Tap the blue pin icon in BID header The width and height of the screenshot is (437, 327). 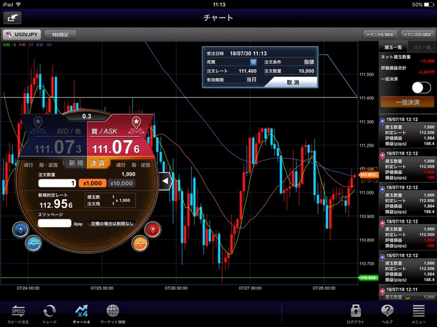[38, 122]
